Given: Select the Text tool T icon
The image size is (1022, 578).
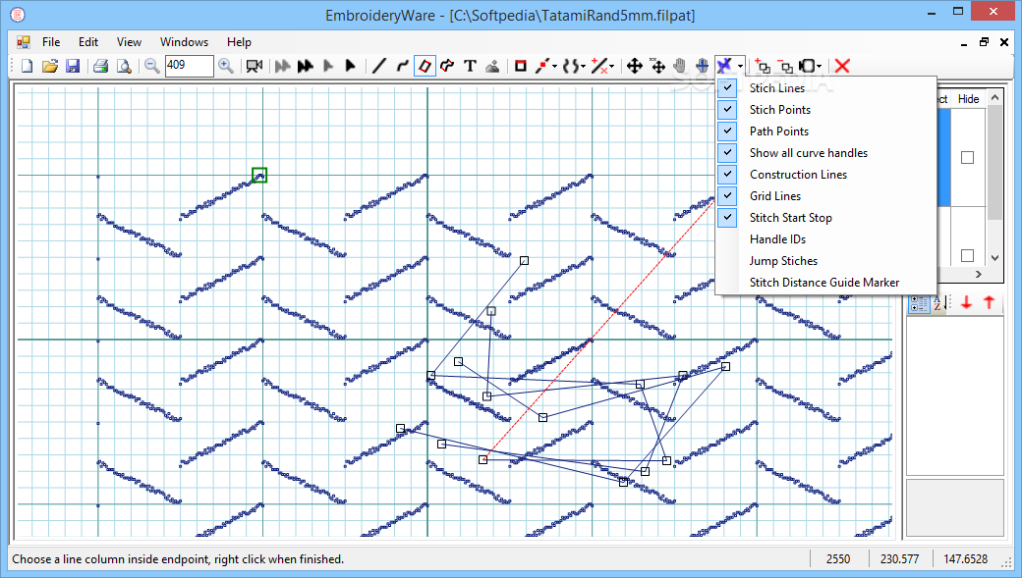Looking at the screenshot, I should click(470, 66).
